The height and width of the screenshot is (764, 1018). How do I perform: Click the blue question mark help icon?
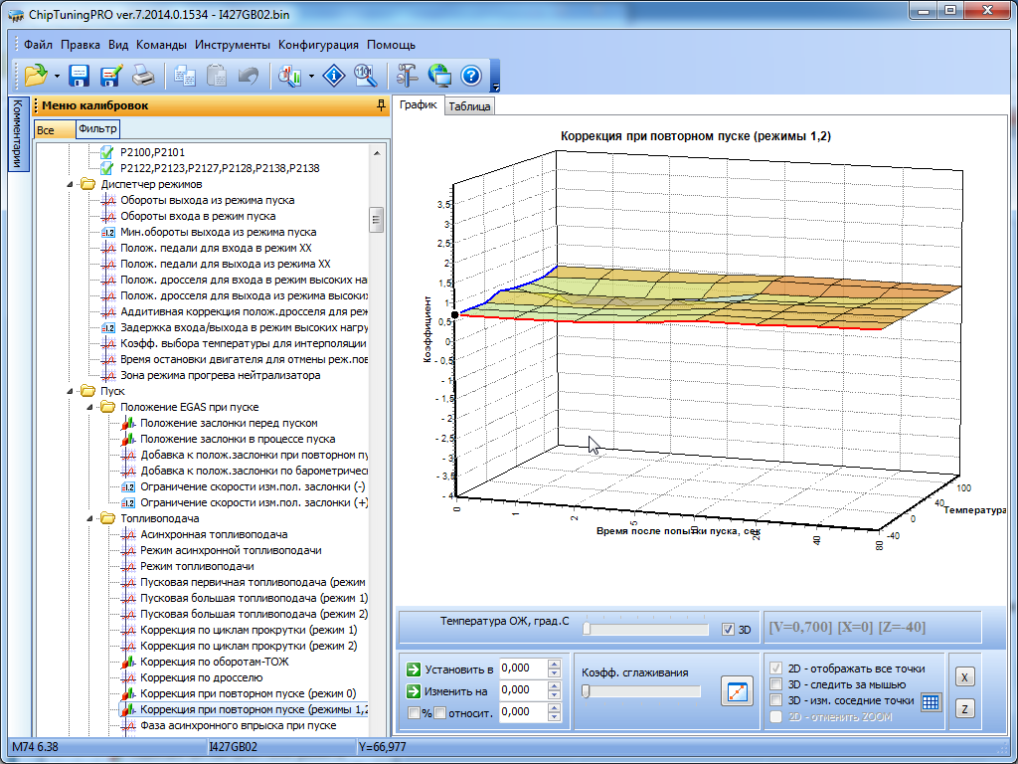tap(471, 75)
